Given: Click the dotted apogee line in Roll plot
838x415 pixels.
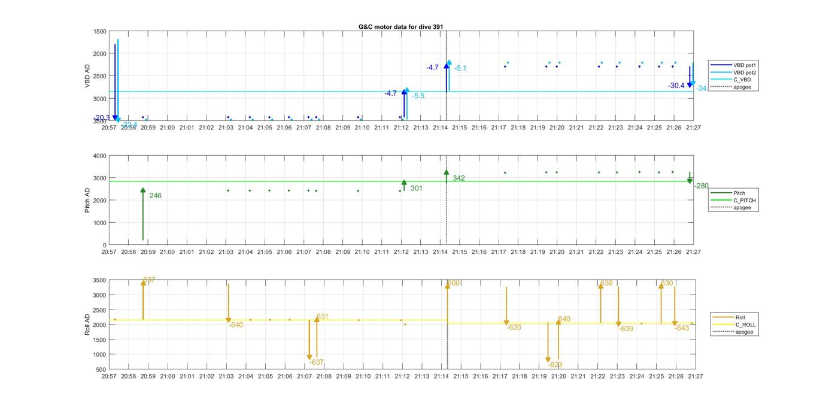Looking at the screenshot, I should [x=448, y=325].
